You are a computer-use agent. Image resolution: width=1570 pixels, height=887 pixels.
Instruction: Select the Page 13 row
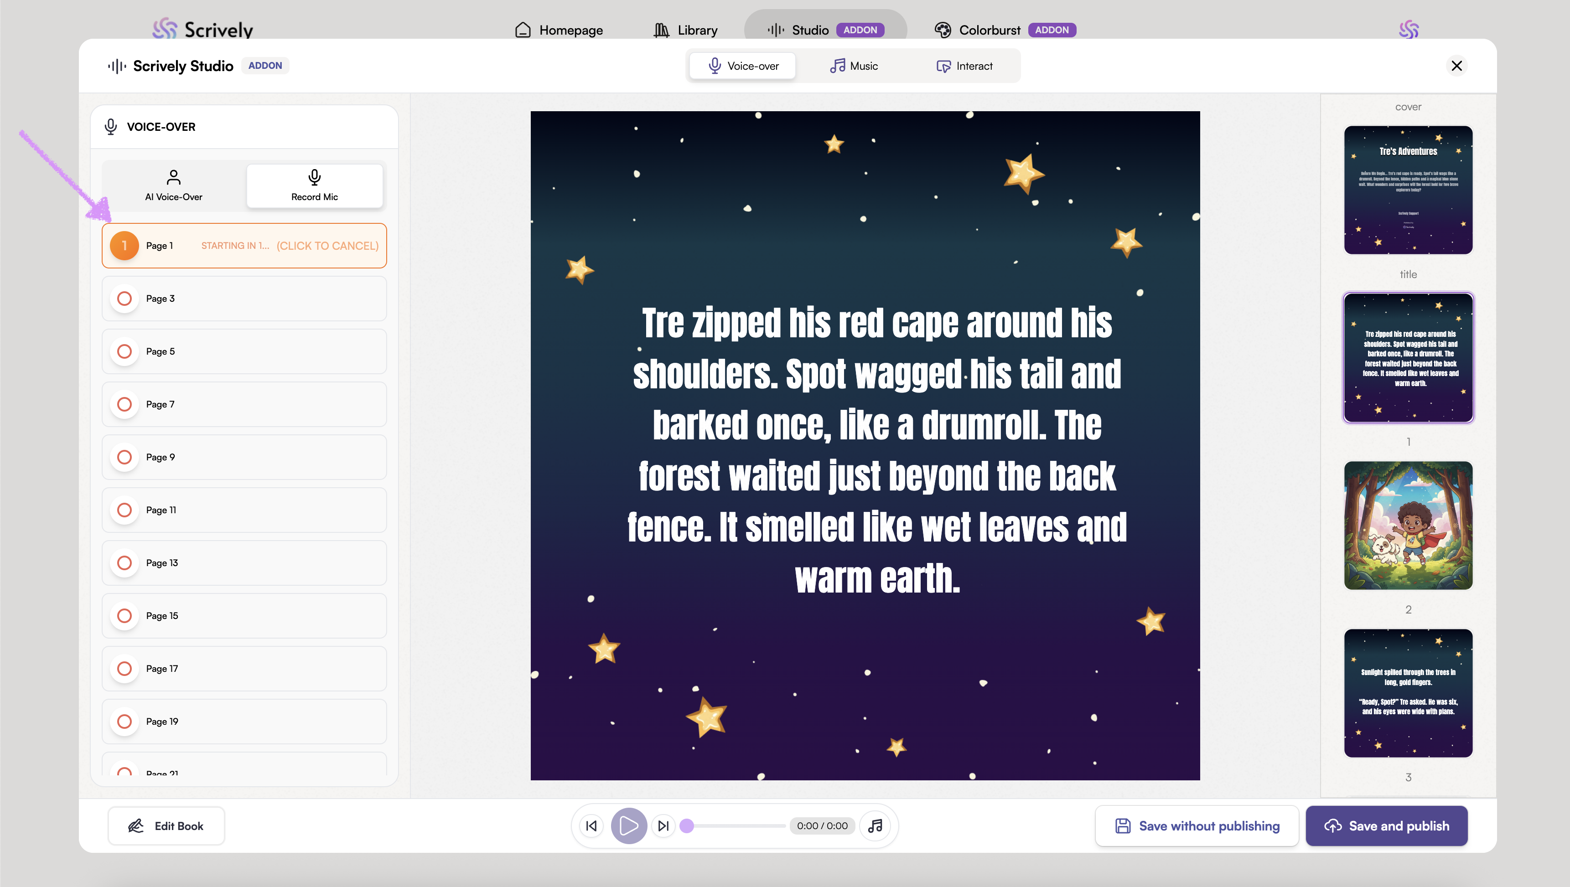(x=244, y=562)
